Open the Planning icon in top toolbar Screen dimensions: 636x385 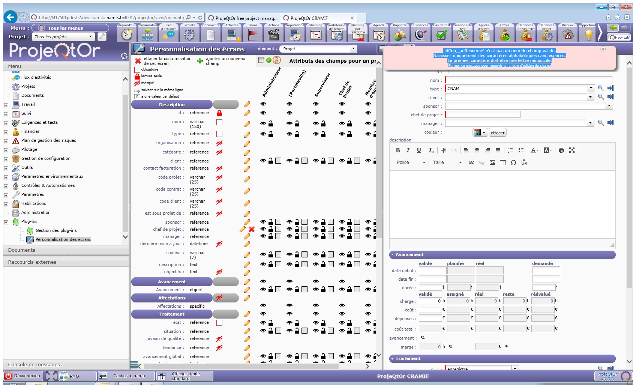tap(315, 35)
